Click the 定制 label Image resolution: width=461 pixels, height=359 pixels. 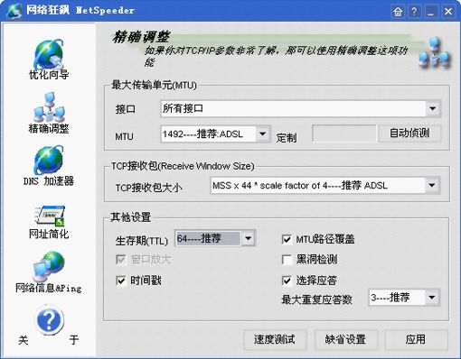(287, 138)
